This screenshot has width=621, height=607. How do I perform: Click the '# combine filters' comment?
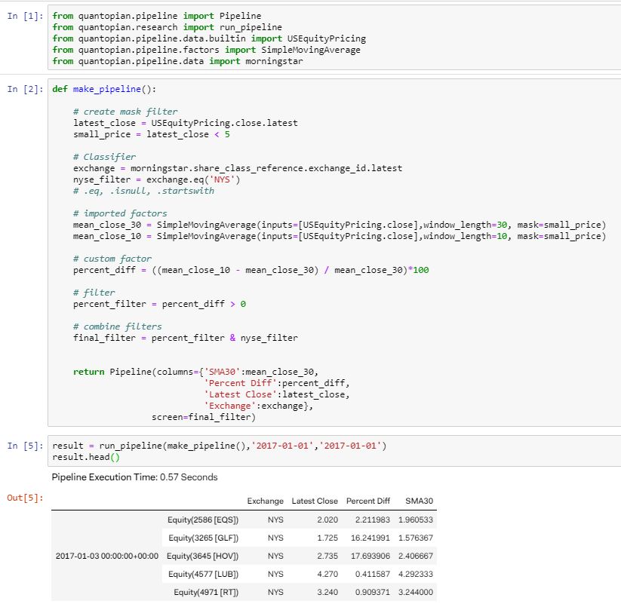coord(117,326)
